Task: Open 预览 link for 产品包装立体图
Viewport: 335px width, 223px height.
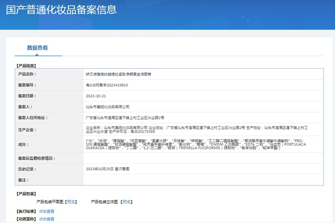Action: click(x=126, y=202)
